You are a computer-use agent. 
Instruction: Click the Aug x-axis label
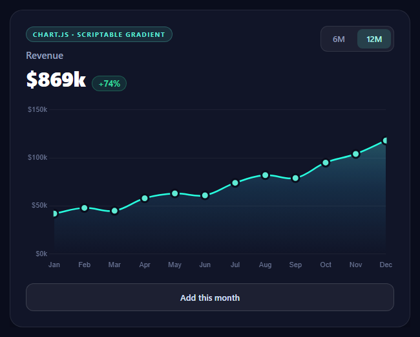(x=265, y=265)
